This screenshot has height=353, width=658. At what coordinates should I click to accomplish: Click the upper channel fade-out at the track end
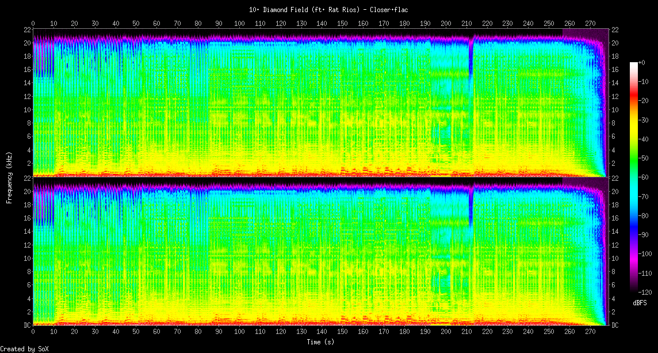click(598, 104)
